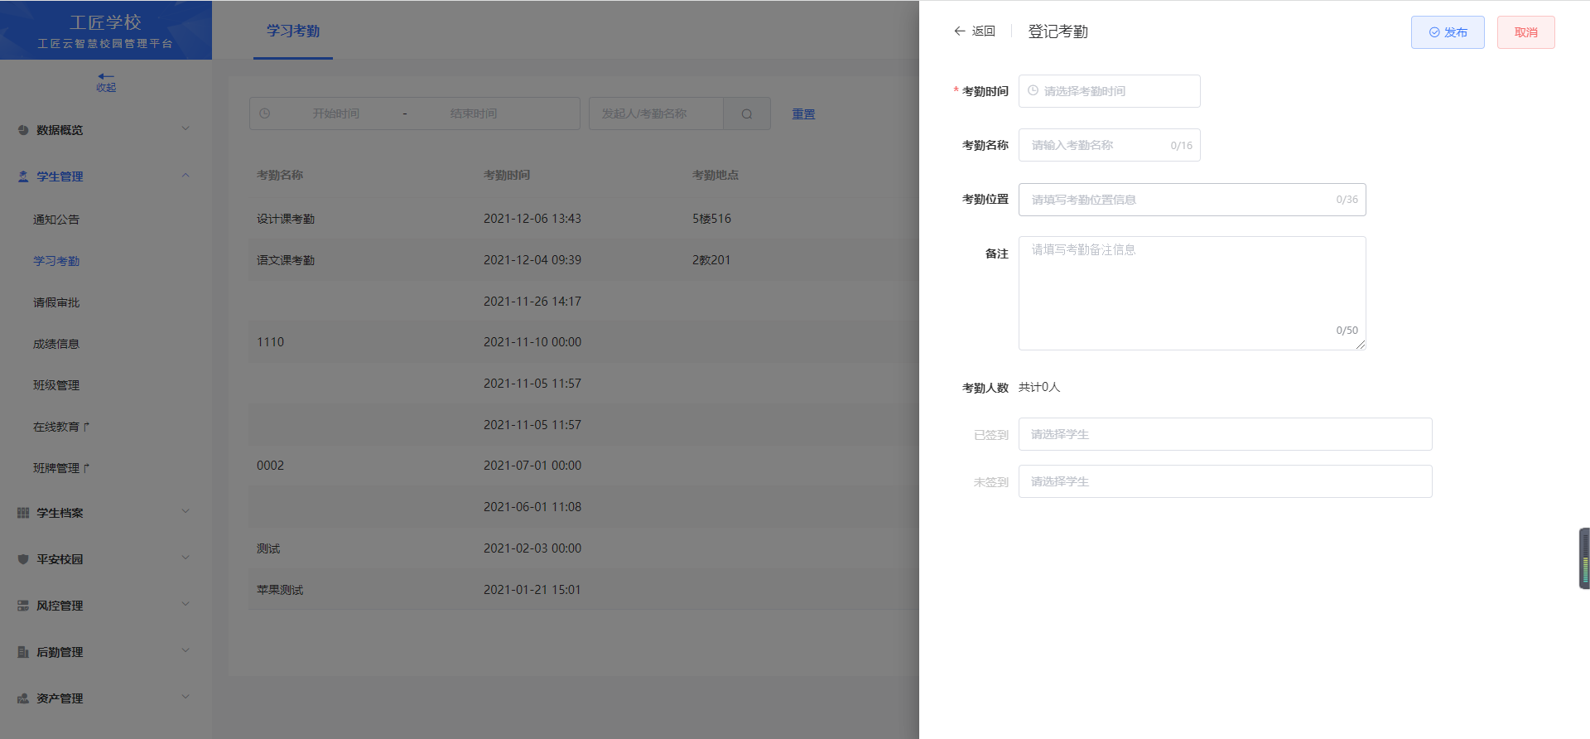Select the 学习考勤 tab at top
The width and height of the screenshot is (1590, 739).
pos(293,31)
